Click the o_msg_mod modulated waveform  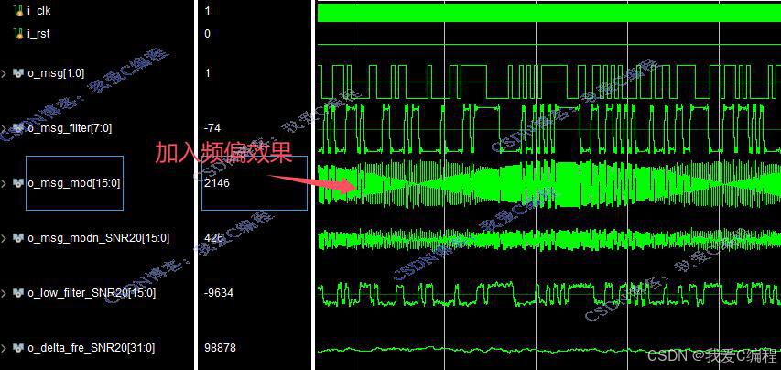pyautogui.click(x=548, y=183)
